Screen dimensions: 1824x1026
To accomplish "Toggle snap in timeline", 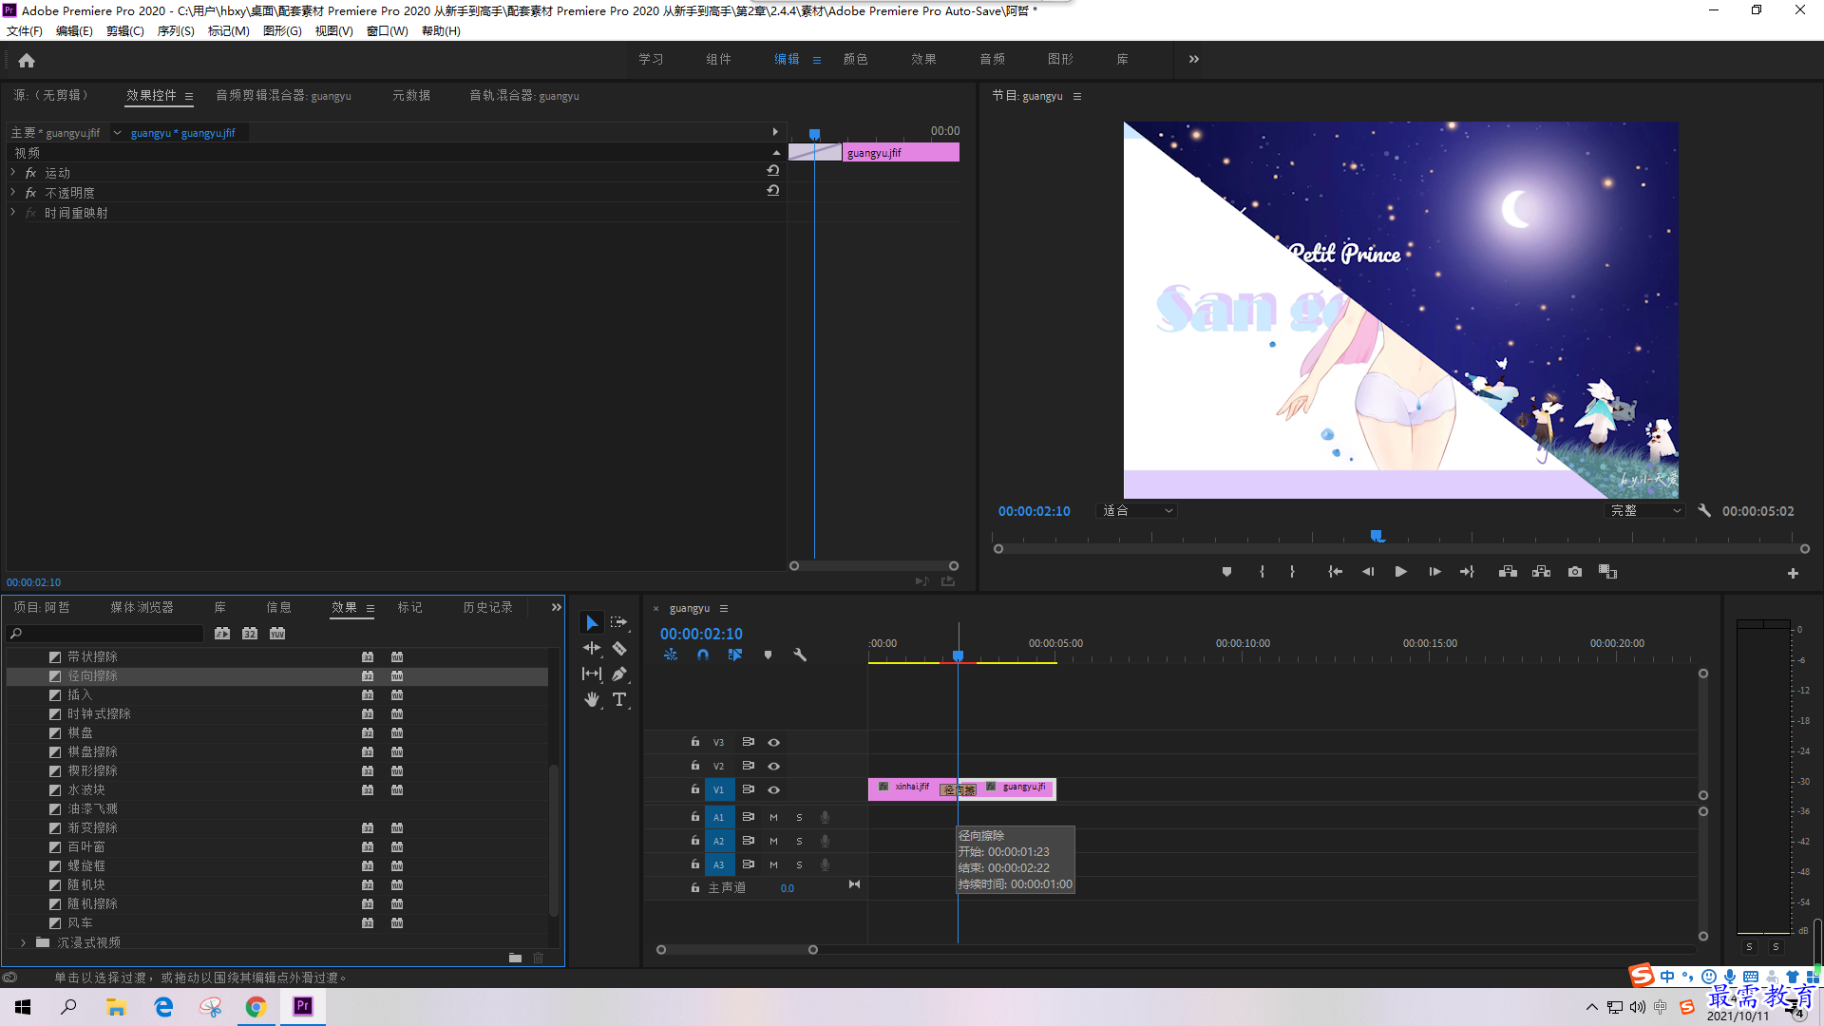I will pos(703,655).
